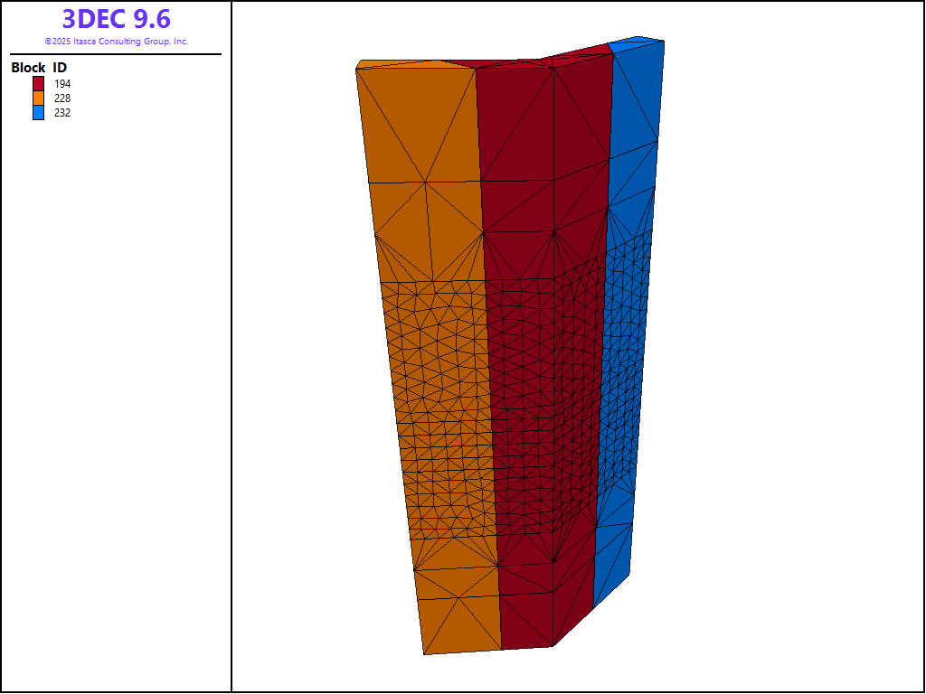
Task: Click the horizontal line under the copyright text
Action: (x=116, y=54)
